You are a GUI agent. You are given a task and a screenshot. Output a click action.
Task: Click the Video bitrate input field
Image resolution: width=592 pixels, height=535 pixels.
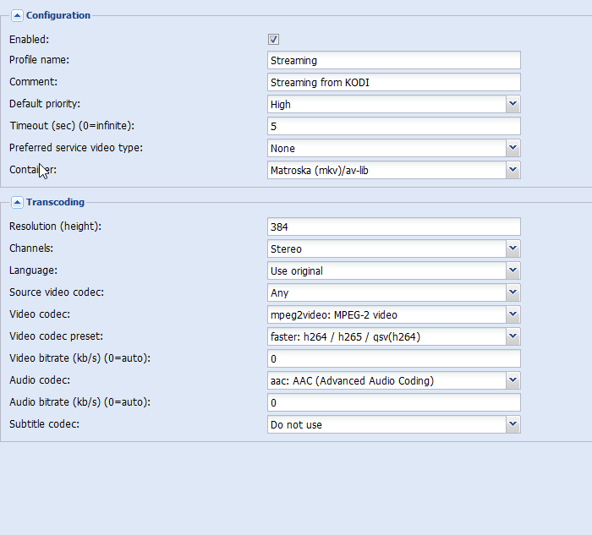click(x=393, y=358)
